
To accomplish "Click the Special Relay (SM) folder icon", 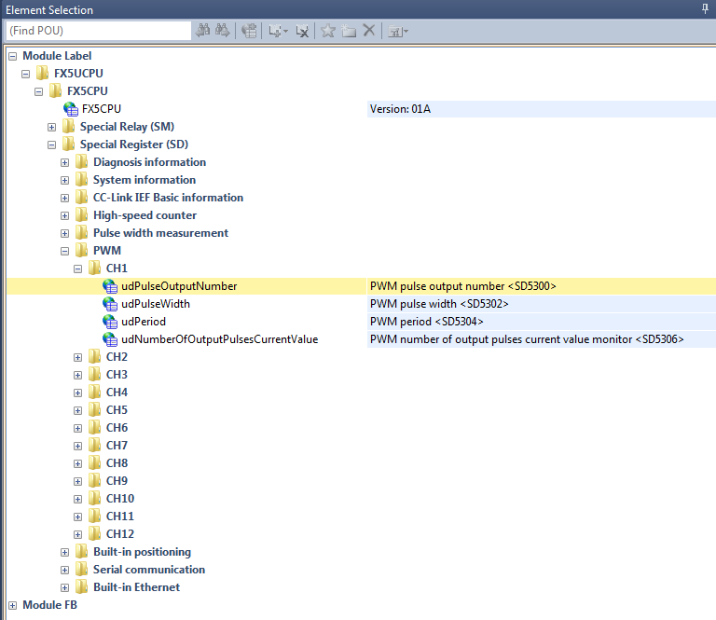I will click(x=68, y=126).
